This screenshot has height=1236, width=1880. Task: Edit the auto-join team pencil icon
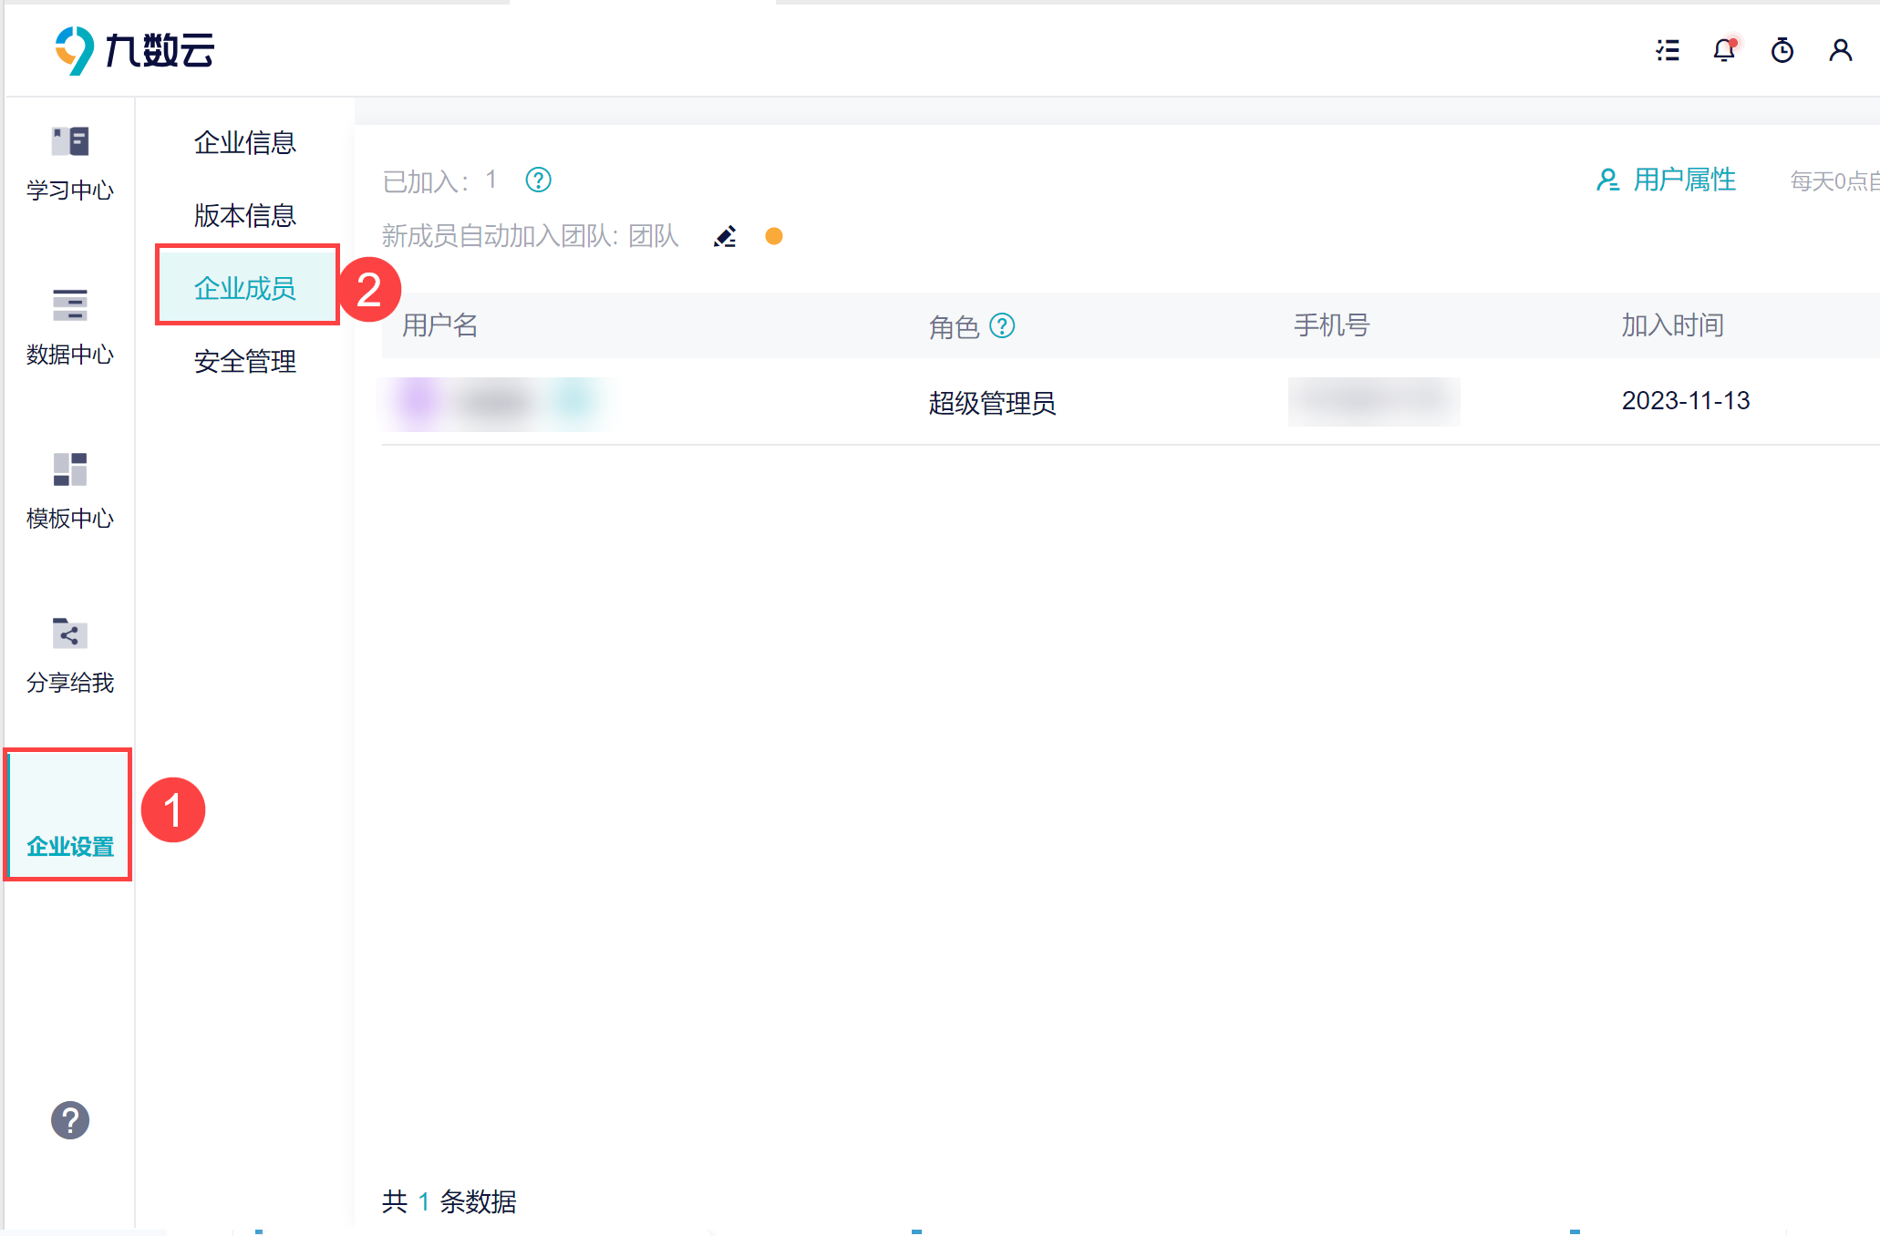[x=725, y=237]
